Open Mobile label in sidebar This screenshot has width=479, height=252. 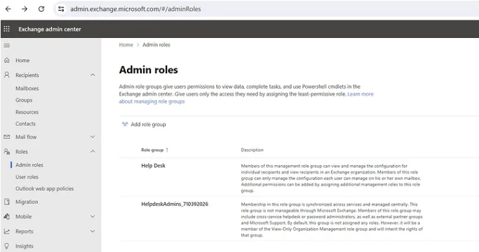[x=23, y=217]
